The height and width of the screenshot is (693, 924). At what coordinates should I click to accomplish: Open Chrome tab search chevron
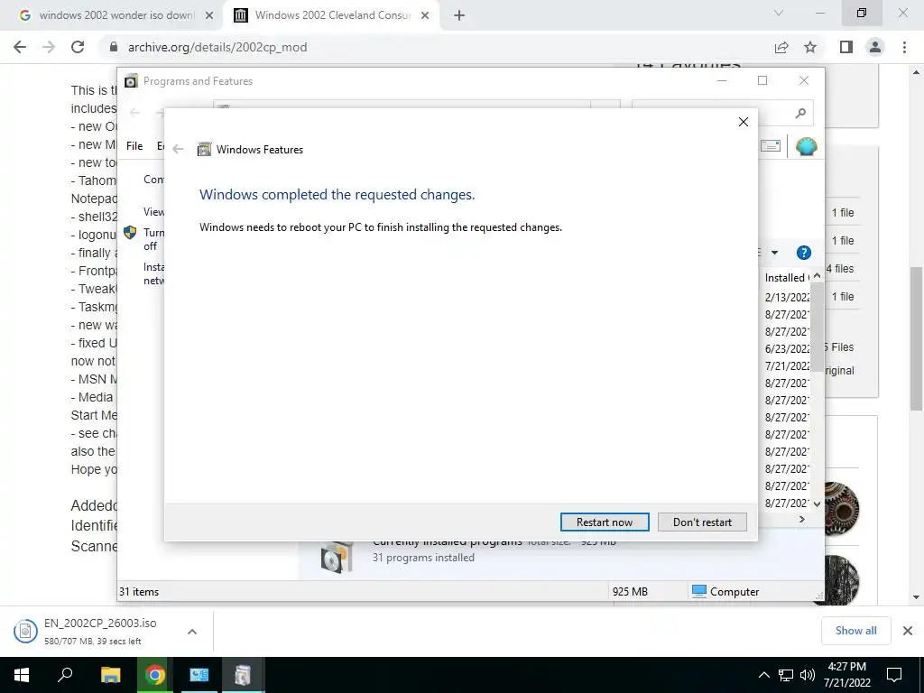(x=779, y=13)
